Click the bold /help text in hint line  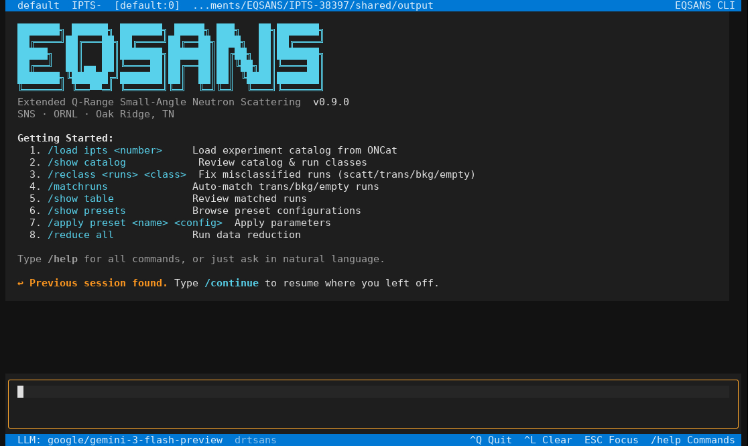click(62, 259)
